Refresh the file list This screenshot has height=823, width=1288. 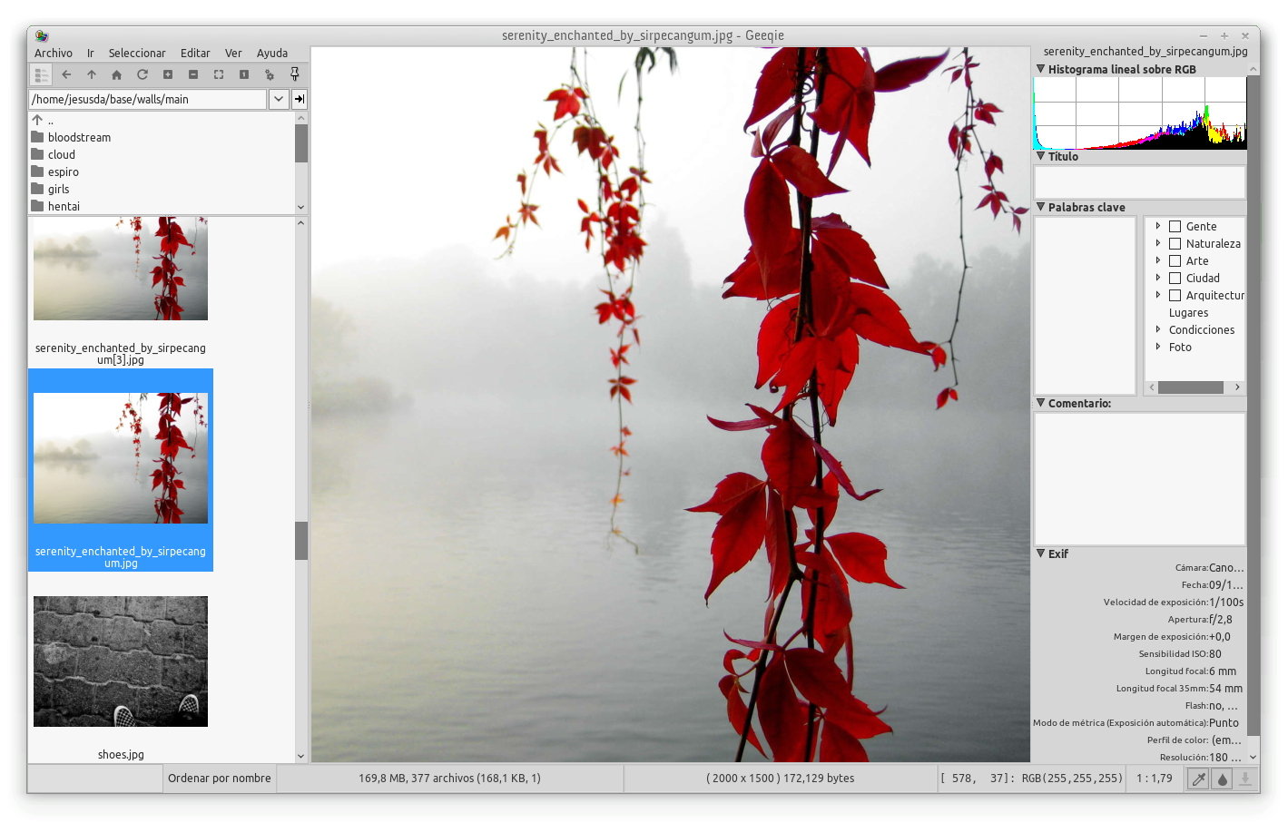142,74
